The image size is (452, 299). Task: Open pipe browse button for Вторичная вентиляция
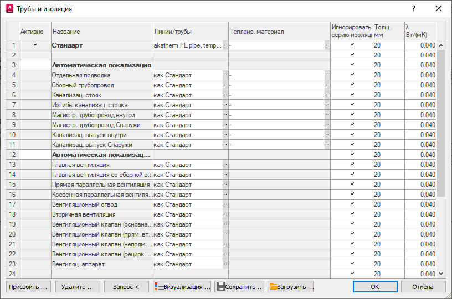click(225, 214)
